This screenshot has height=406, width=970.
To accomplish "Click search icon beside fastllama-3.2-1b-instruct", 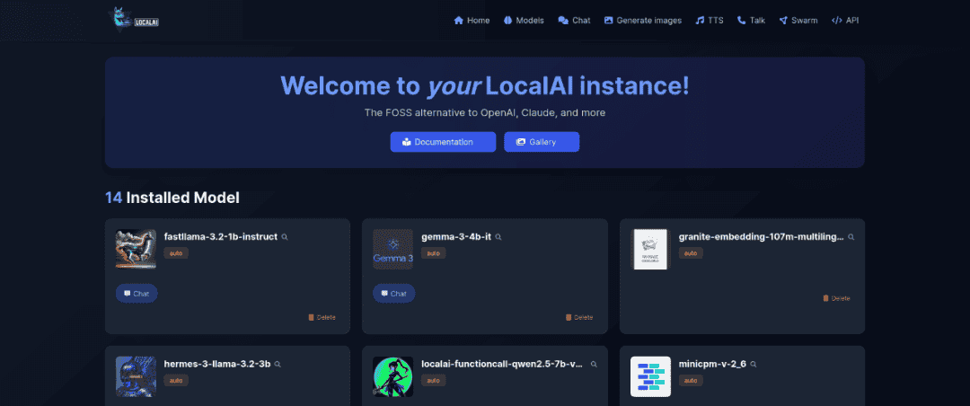I will click(x=285, y=237).
